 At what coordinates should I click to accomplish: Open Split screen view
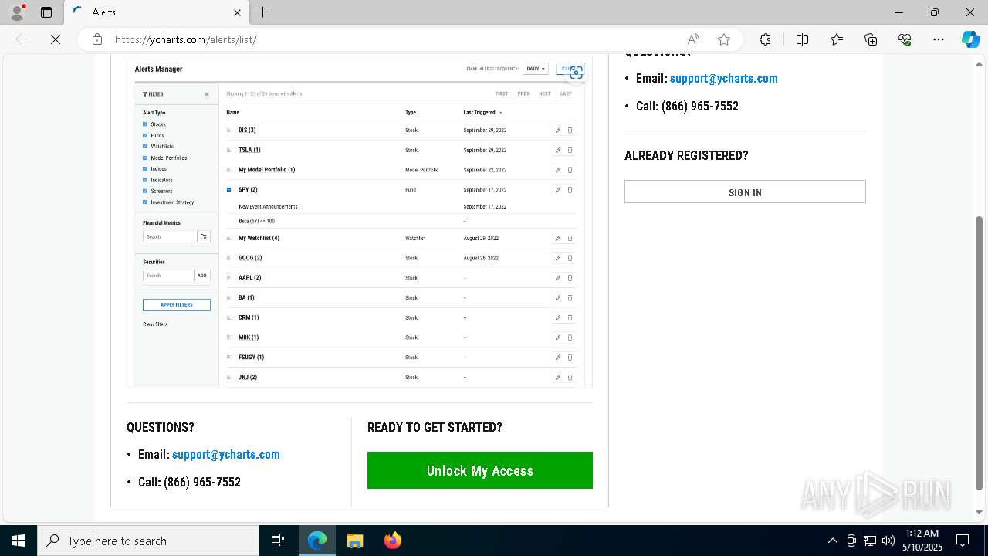click(802, 39)
